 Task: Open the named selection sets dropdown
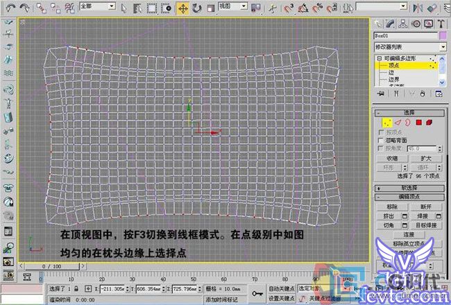pos(404,6)
